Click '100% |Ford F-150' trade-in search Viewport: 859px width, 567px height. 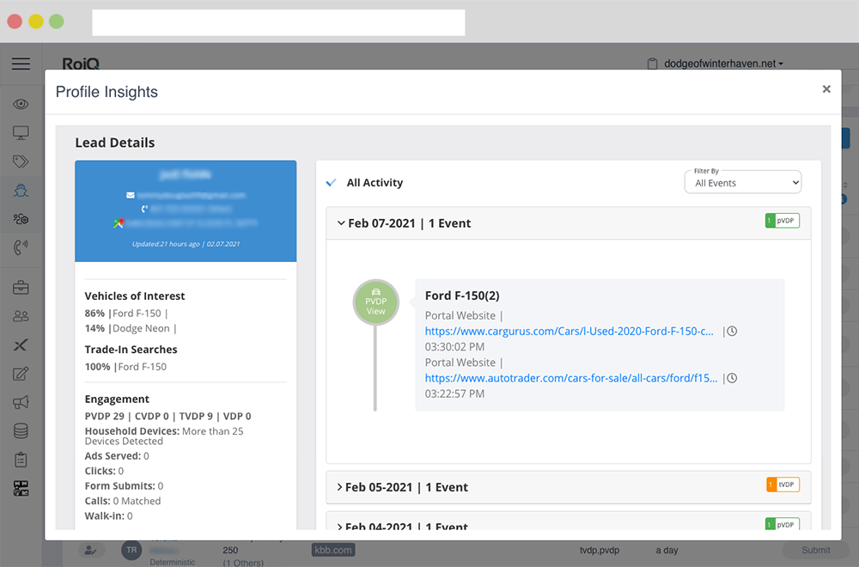[125, 367]
